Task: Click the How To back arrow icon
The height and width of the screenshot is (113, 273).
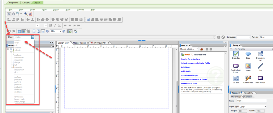Action: 207,49
